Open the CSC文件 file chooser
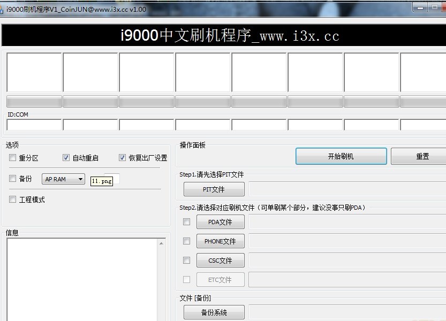The width and height of the screenshot is (446, 321). 220,260
